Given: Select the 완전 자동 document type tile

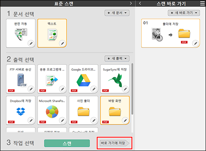Looking at the screenshot, I should tap(21, 33).
